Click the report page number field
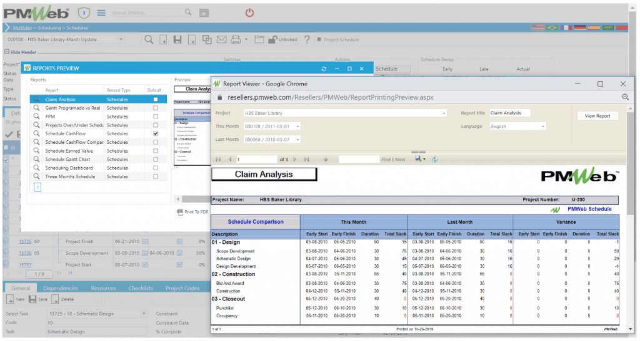 click(x=256, y=159)
